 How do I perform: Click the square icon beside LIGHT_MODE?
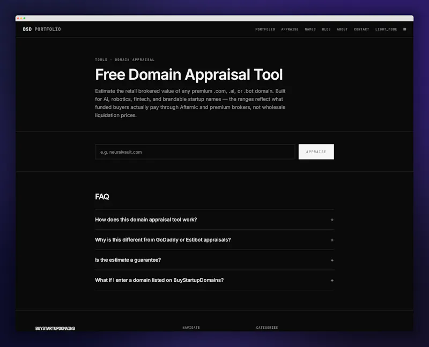(x=405, y=29)
